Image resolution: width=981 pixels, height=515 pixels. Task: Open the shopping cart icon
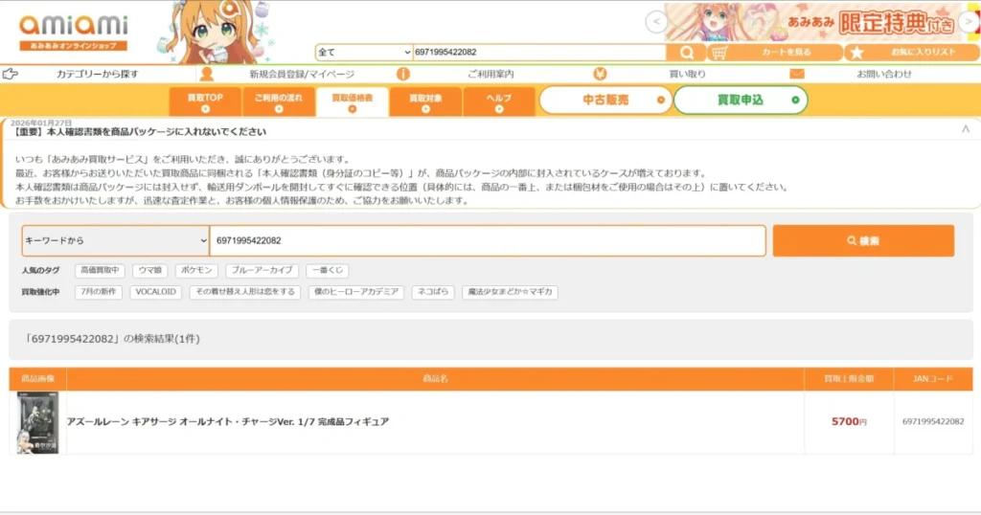click(719, 53)
